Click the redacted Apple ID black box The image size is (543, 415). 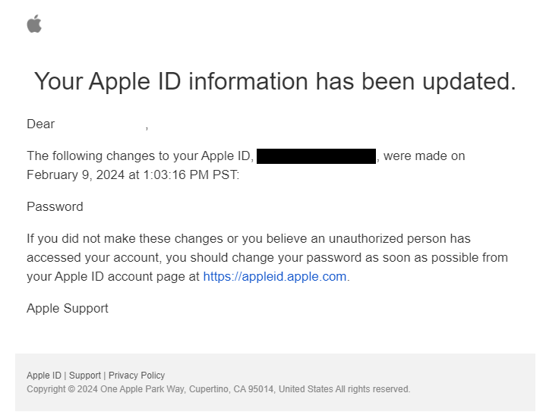pyautogui.click(x=316, y=156)
